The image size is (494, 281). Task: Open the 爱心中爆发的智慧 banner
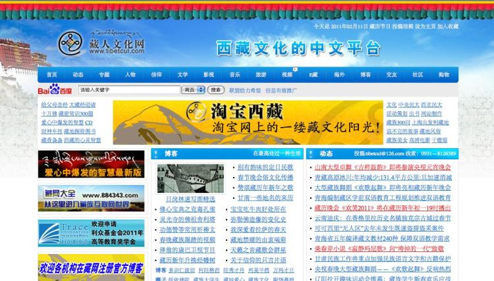click(x=91, y=165)
